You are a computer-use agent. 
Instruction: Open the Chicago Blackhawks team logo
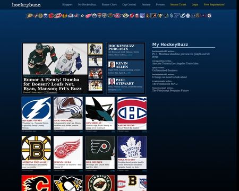coord(65,16)
